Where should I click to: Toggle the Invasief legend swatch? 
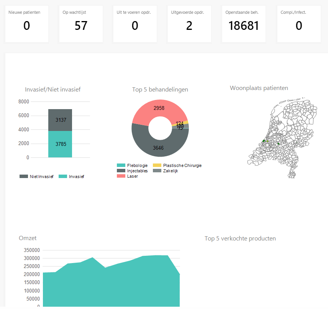click(x=63, y=177)
